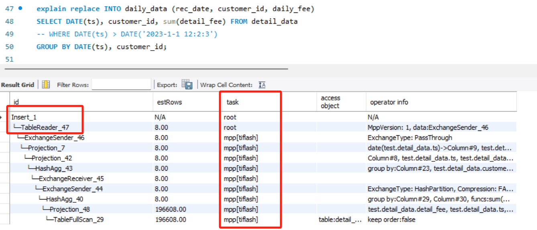The height and width of the screenshot is (230, 537).
Task: Click the result grid layout icon
Action: tap(46, 85)
